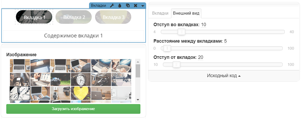Expand the widget toolbar dropdown arrow
Image resolution: width=302 pixels, height=119 pixels.
click(142, 6)
